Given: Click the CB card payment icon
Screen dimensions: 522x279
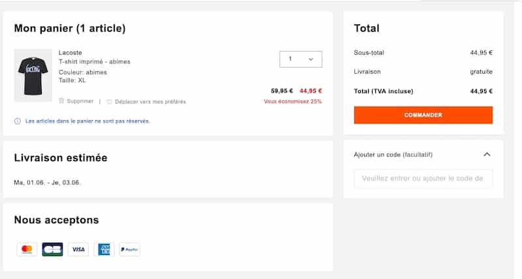Looking at the screenshot, I should [53, 249].
